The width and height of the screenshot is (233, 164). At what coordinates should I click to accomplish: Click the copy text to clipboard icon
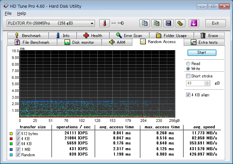tap(145, 23)
